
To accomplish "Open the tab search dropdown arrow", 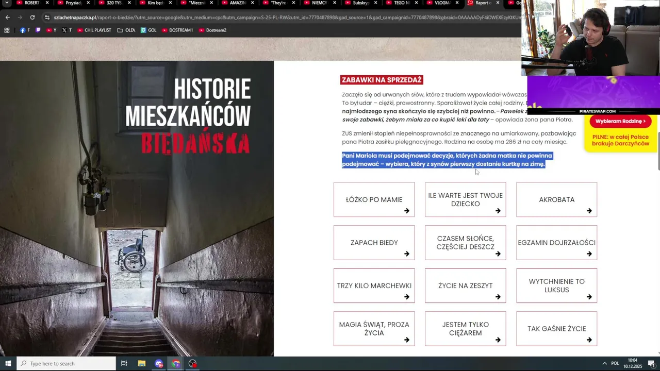I will [7, 3].
